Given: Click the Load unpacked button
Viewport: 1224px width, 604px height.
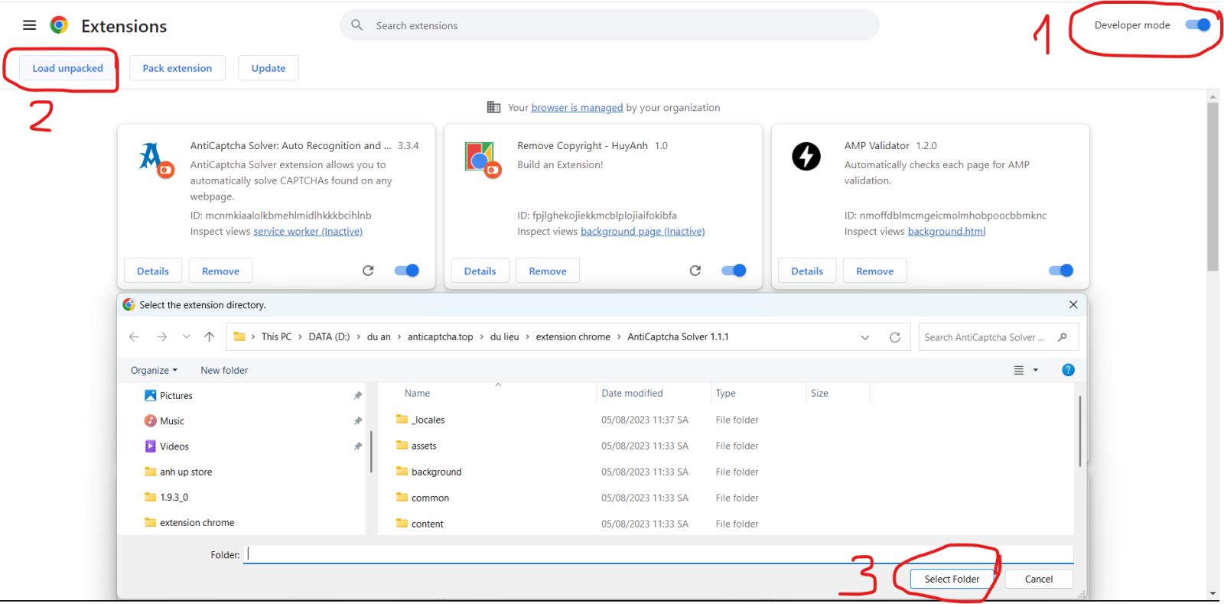Looking at the screenshot, I should point(67,68).
